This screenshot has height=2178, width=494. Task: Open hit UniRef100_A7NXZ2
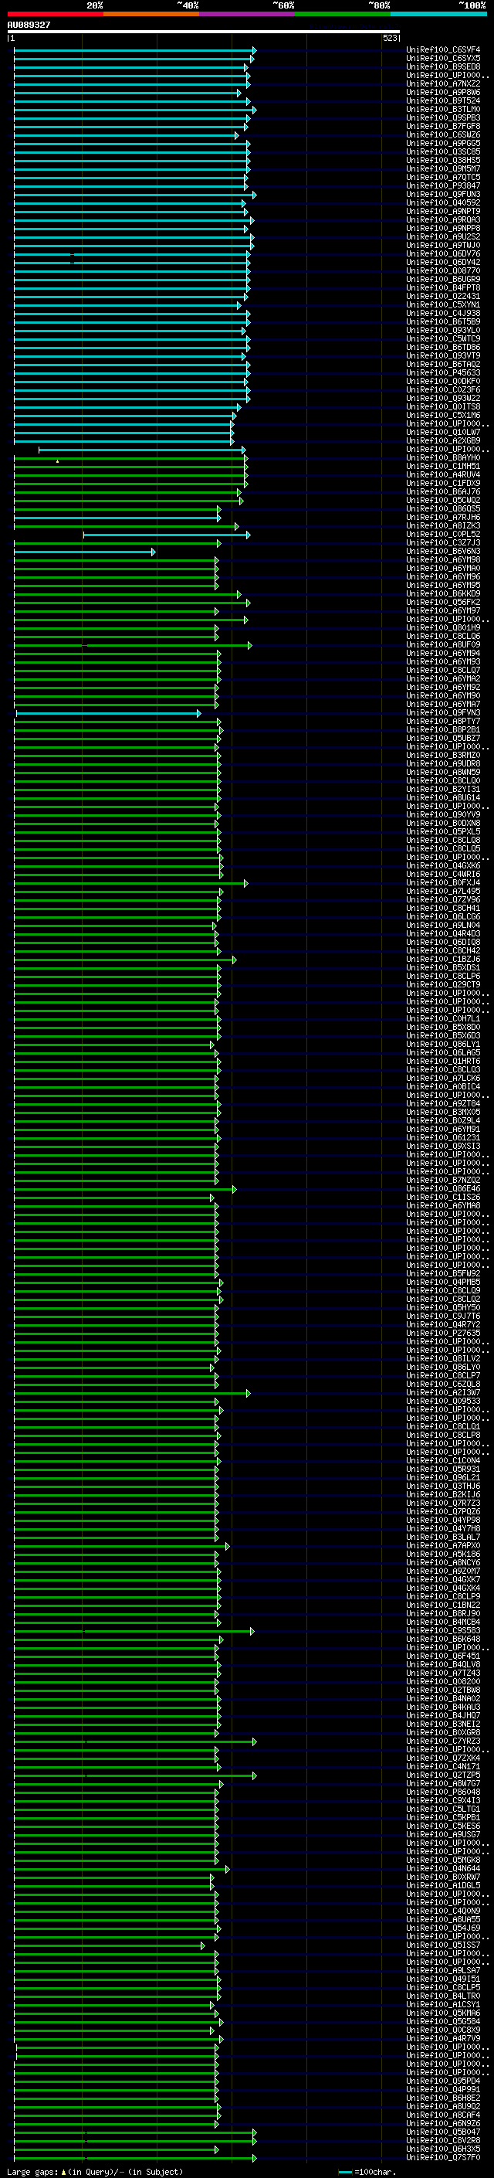pyautogui.click(x=442, y=83)
